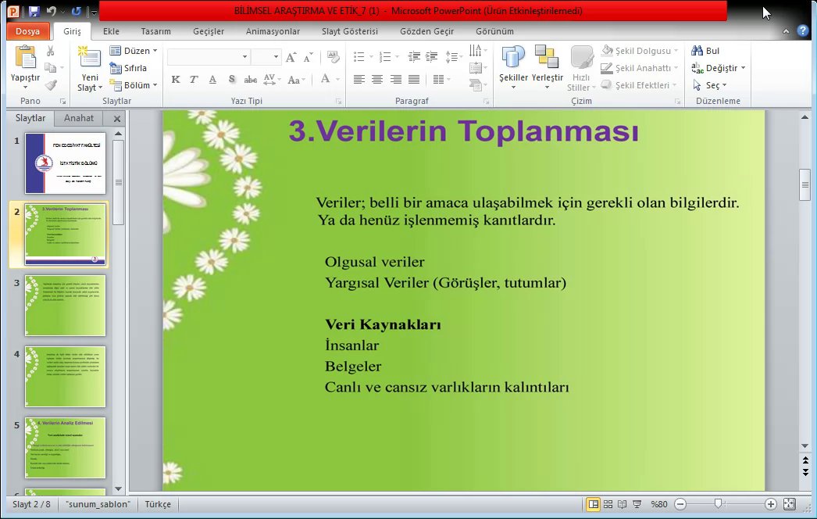
Task: Open the Ekle ribbon tab
Action: pyautogui.click(x=111, y=31)
